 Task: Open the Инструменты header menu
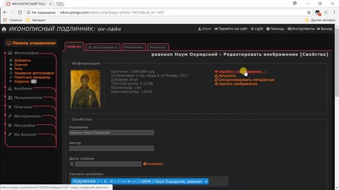pos(301,28)
